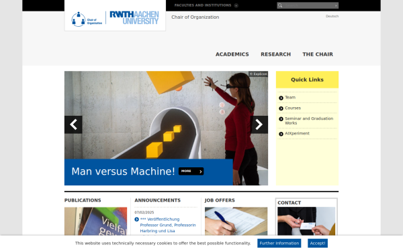Click the Quick Links heading
This screenshot has height=251, width=403.
click(x=307, y=80)
